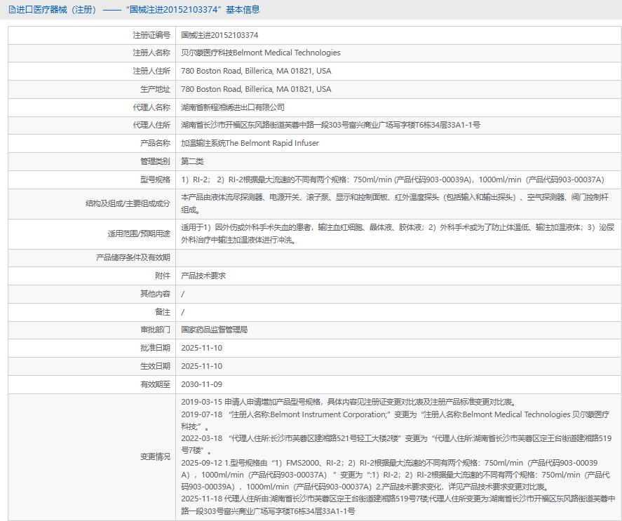Screen dimensions: 622x521
Task: Click the 适用范围/预期用途 label
Action: [x=139, y=234]
